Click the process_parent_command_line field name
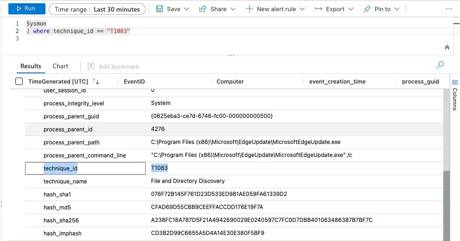This screenshot has width=460, height=241. [84, 155]
